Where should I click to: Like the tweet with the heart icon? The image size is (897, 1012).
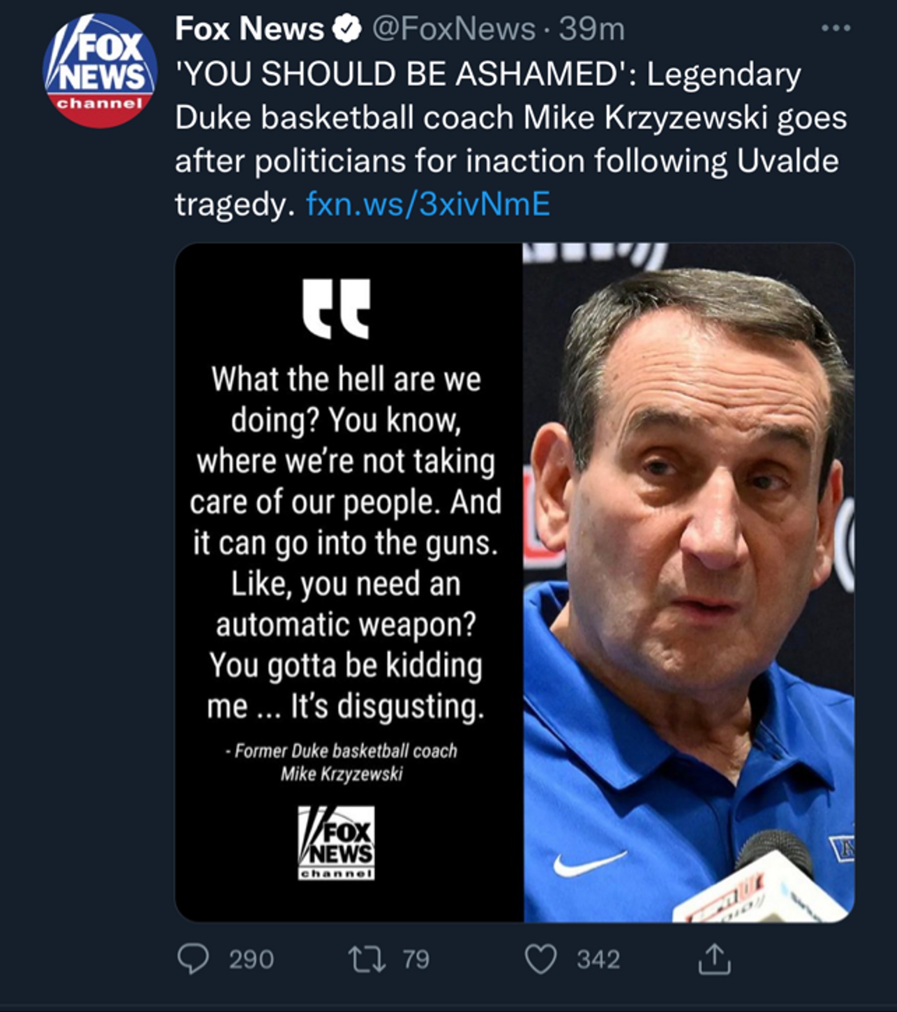[x=540, y=959]
